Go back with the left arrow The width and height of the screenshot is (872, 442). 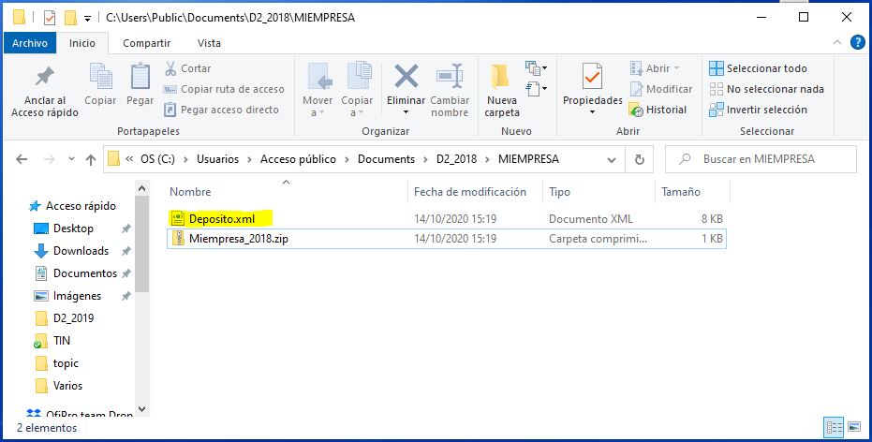[22, 159]
